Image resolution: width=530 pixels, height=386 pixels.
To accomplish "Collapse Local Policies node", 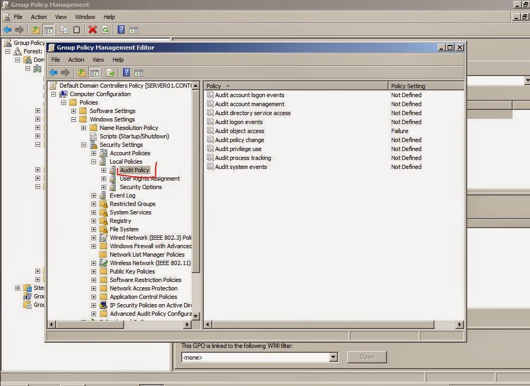I will click(x=93, y=162).
